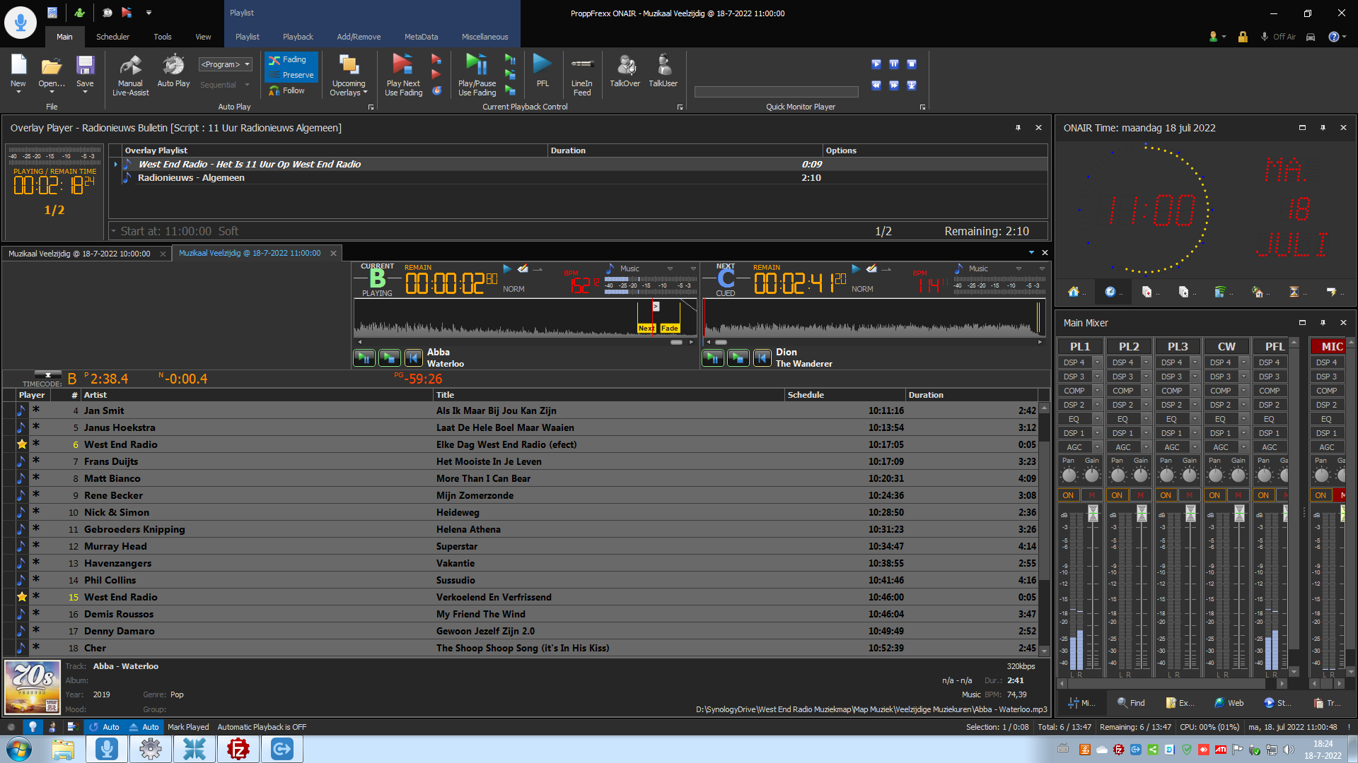The height and width of the screenshot is (763, 1358).
Task: Click the lock icon near Off Air
Action: coord(1243,37)
